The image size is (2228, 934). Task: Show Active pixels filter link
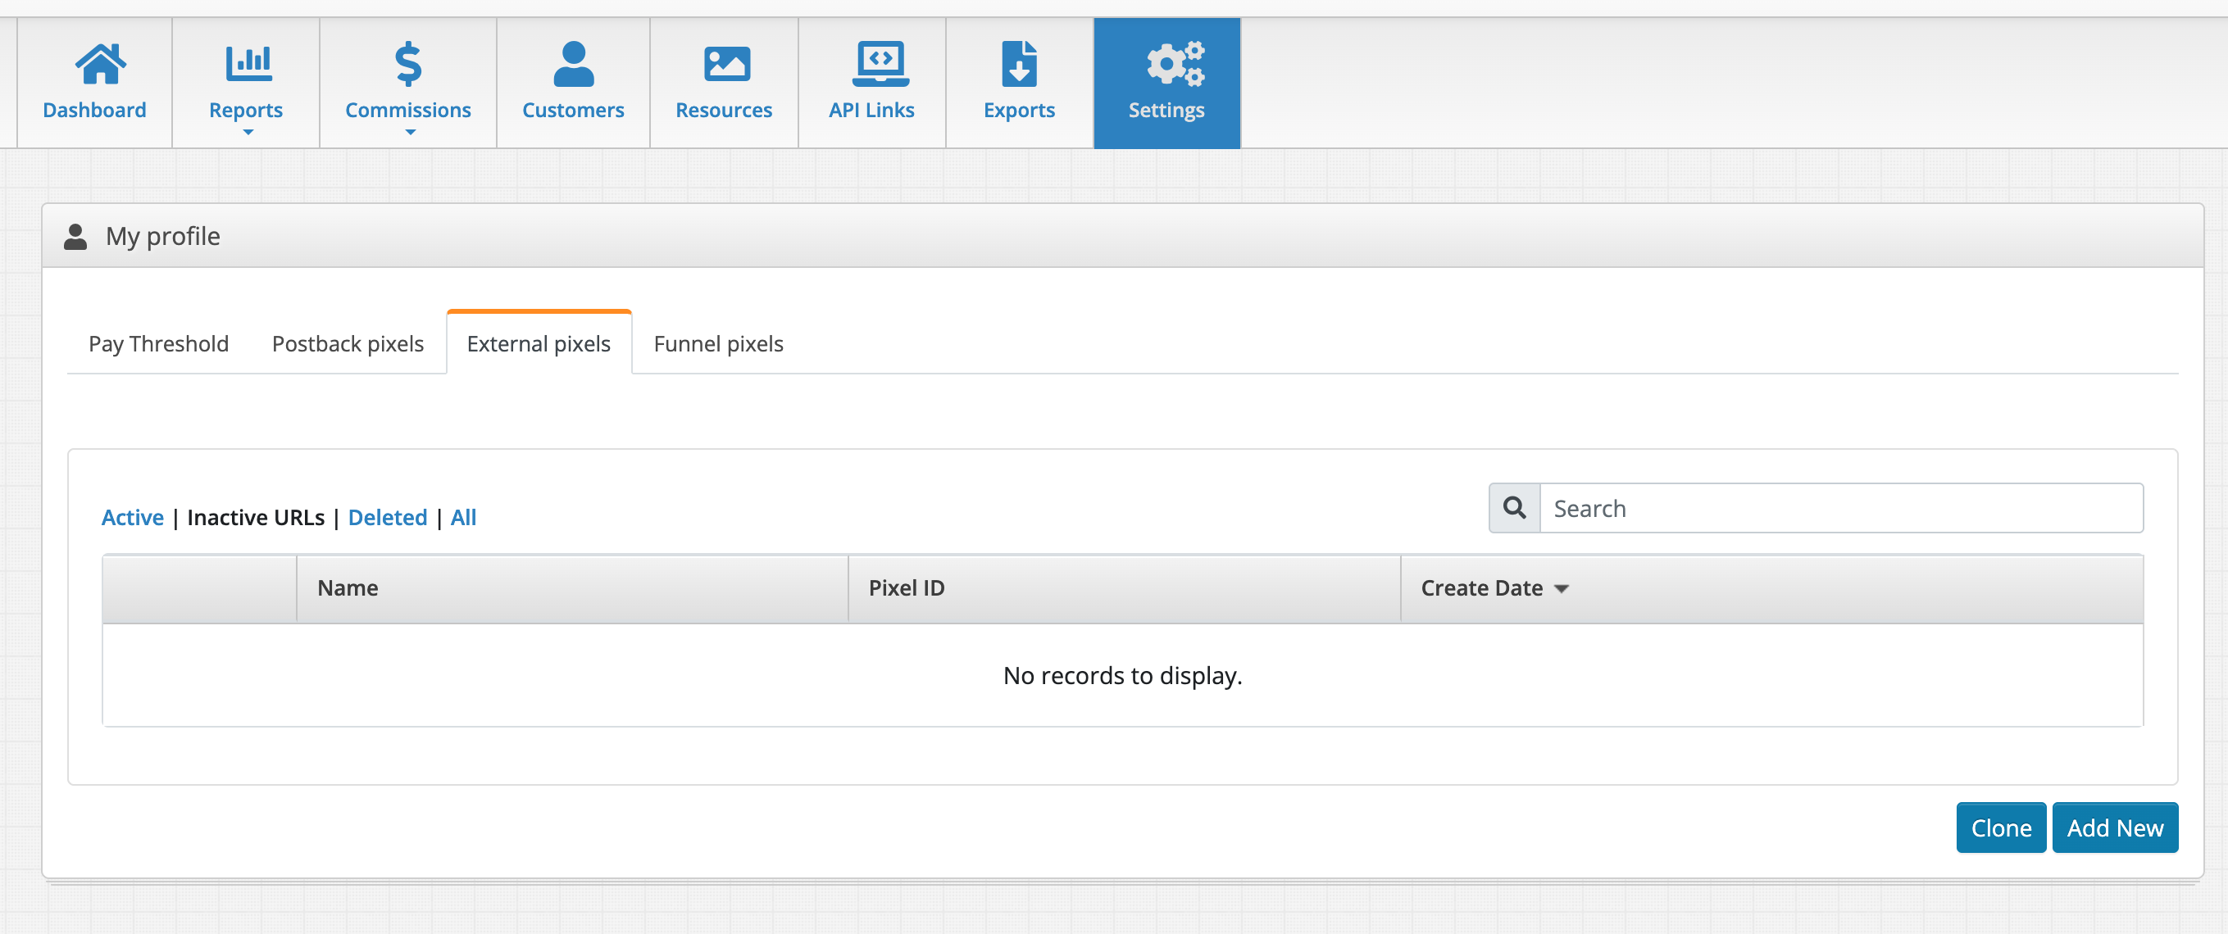click(x=132, y=517)
